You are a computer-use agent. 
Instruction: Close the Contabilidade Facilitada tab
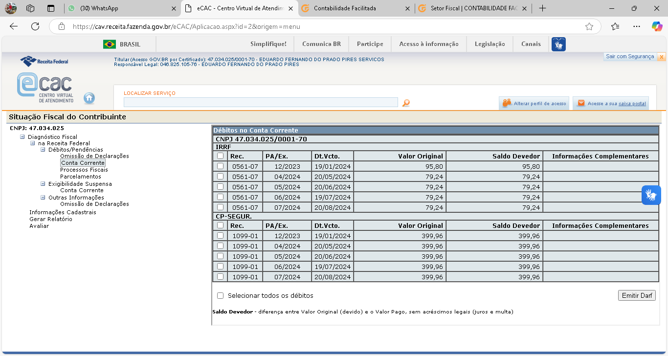pyautogui.click(x=408, y=8)
